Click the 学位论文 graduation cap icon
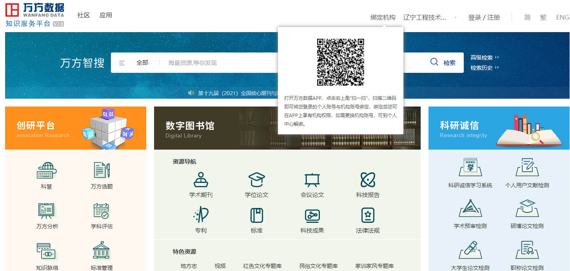Screen dimensions: 570x271 (256, 180)
